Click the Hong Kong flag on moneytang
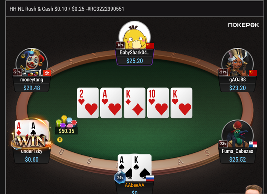 point(47,73)
